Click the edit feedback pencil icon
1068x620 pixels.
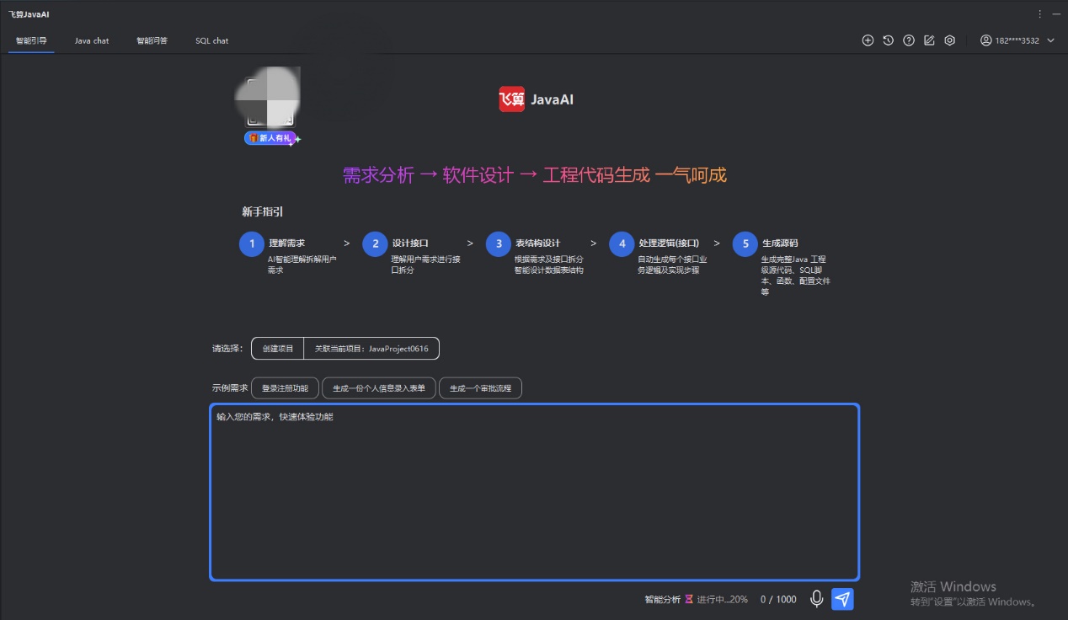point(929,40)
